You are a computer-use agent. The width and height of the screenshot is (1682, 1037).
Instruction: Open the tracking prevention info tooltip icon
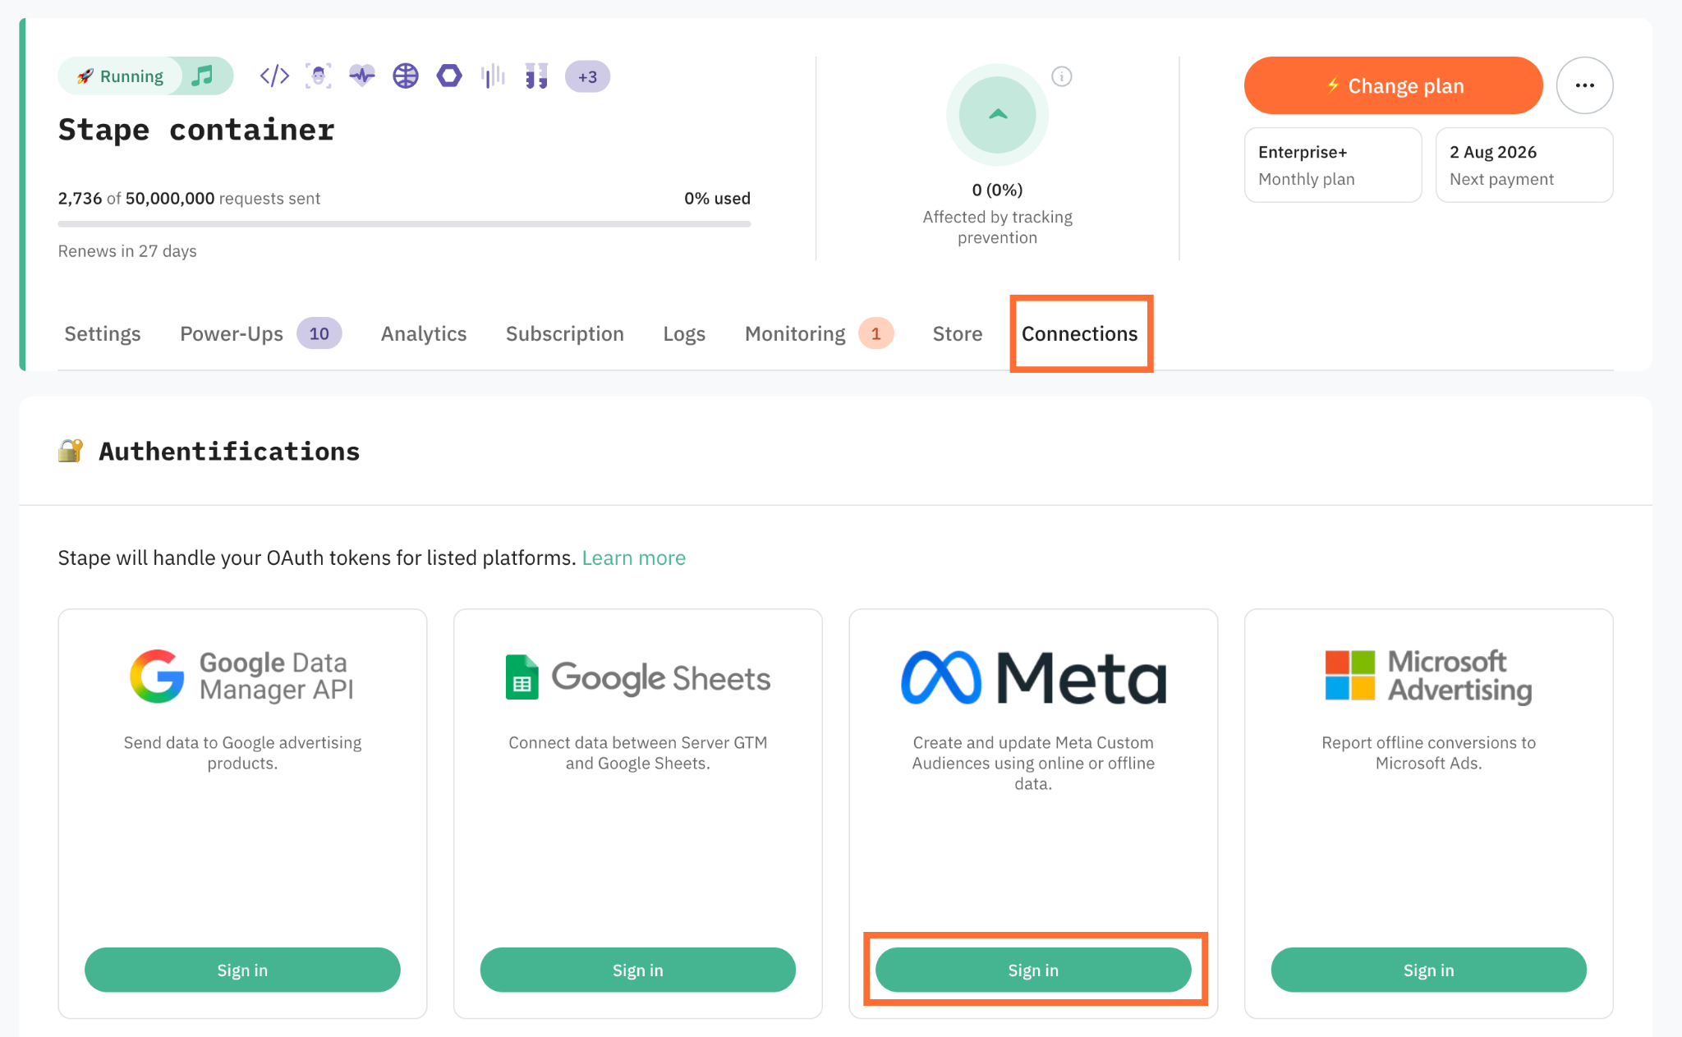click(x=1062, y=76)
